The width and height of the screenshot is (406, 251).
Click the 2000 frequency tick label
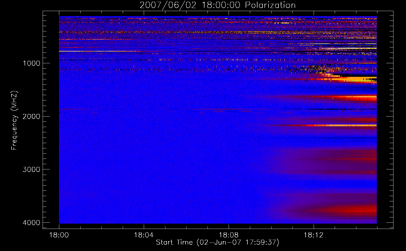coord(31,116)
